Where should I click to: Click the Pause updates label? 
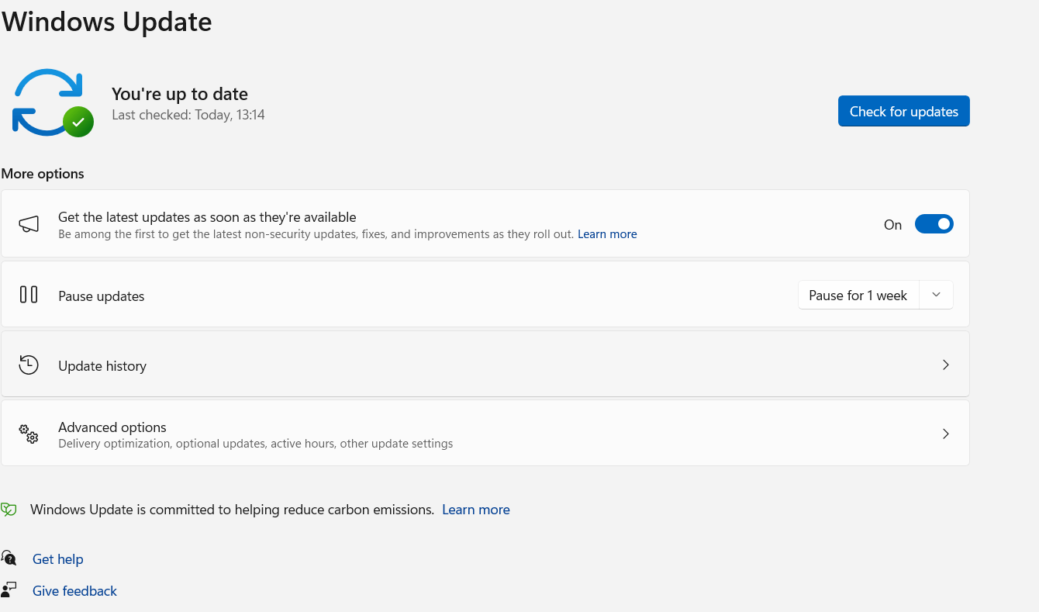102,296
